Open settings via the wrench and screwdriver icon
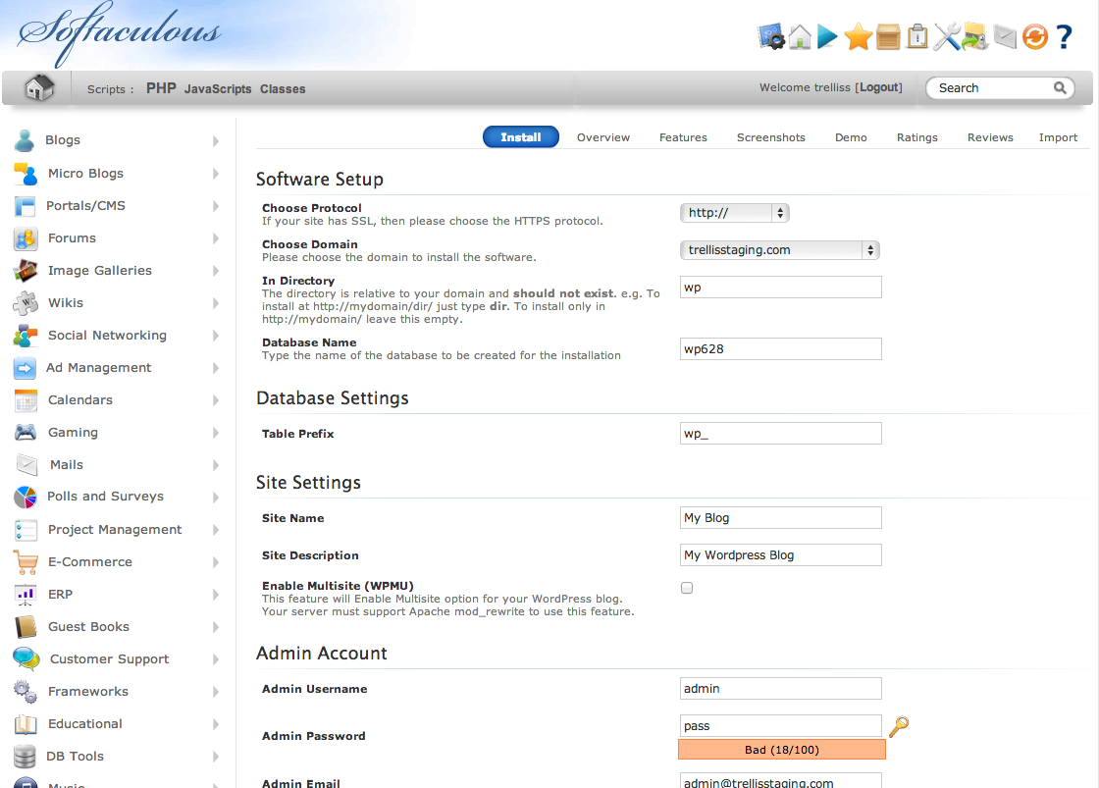Screen dimensions: 1099x788 tap(947, 36)
